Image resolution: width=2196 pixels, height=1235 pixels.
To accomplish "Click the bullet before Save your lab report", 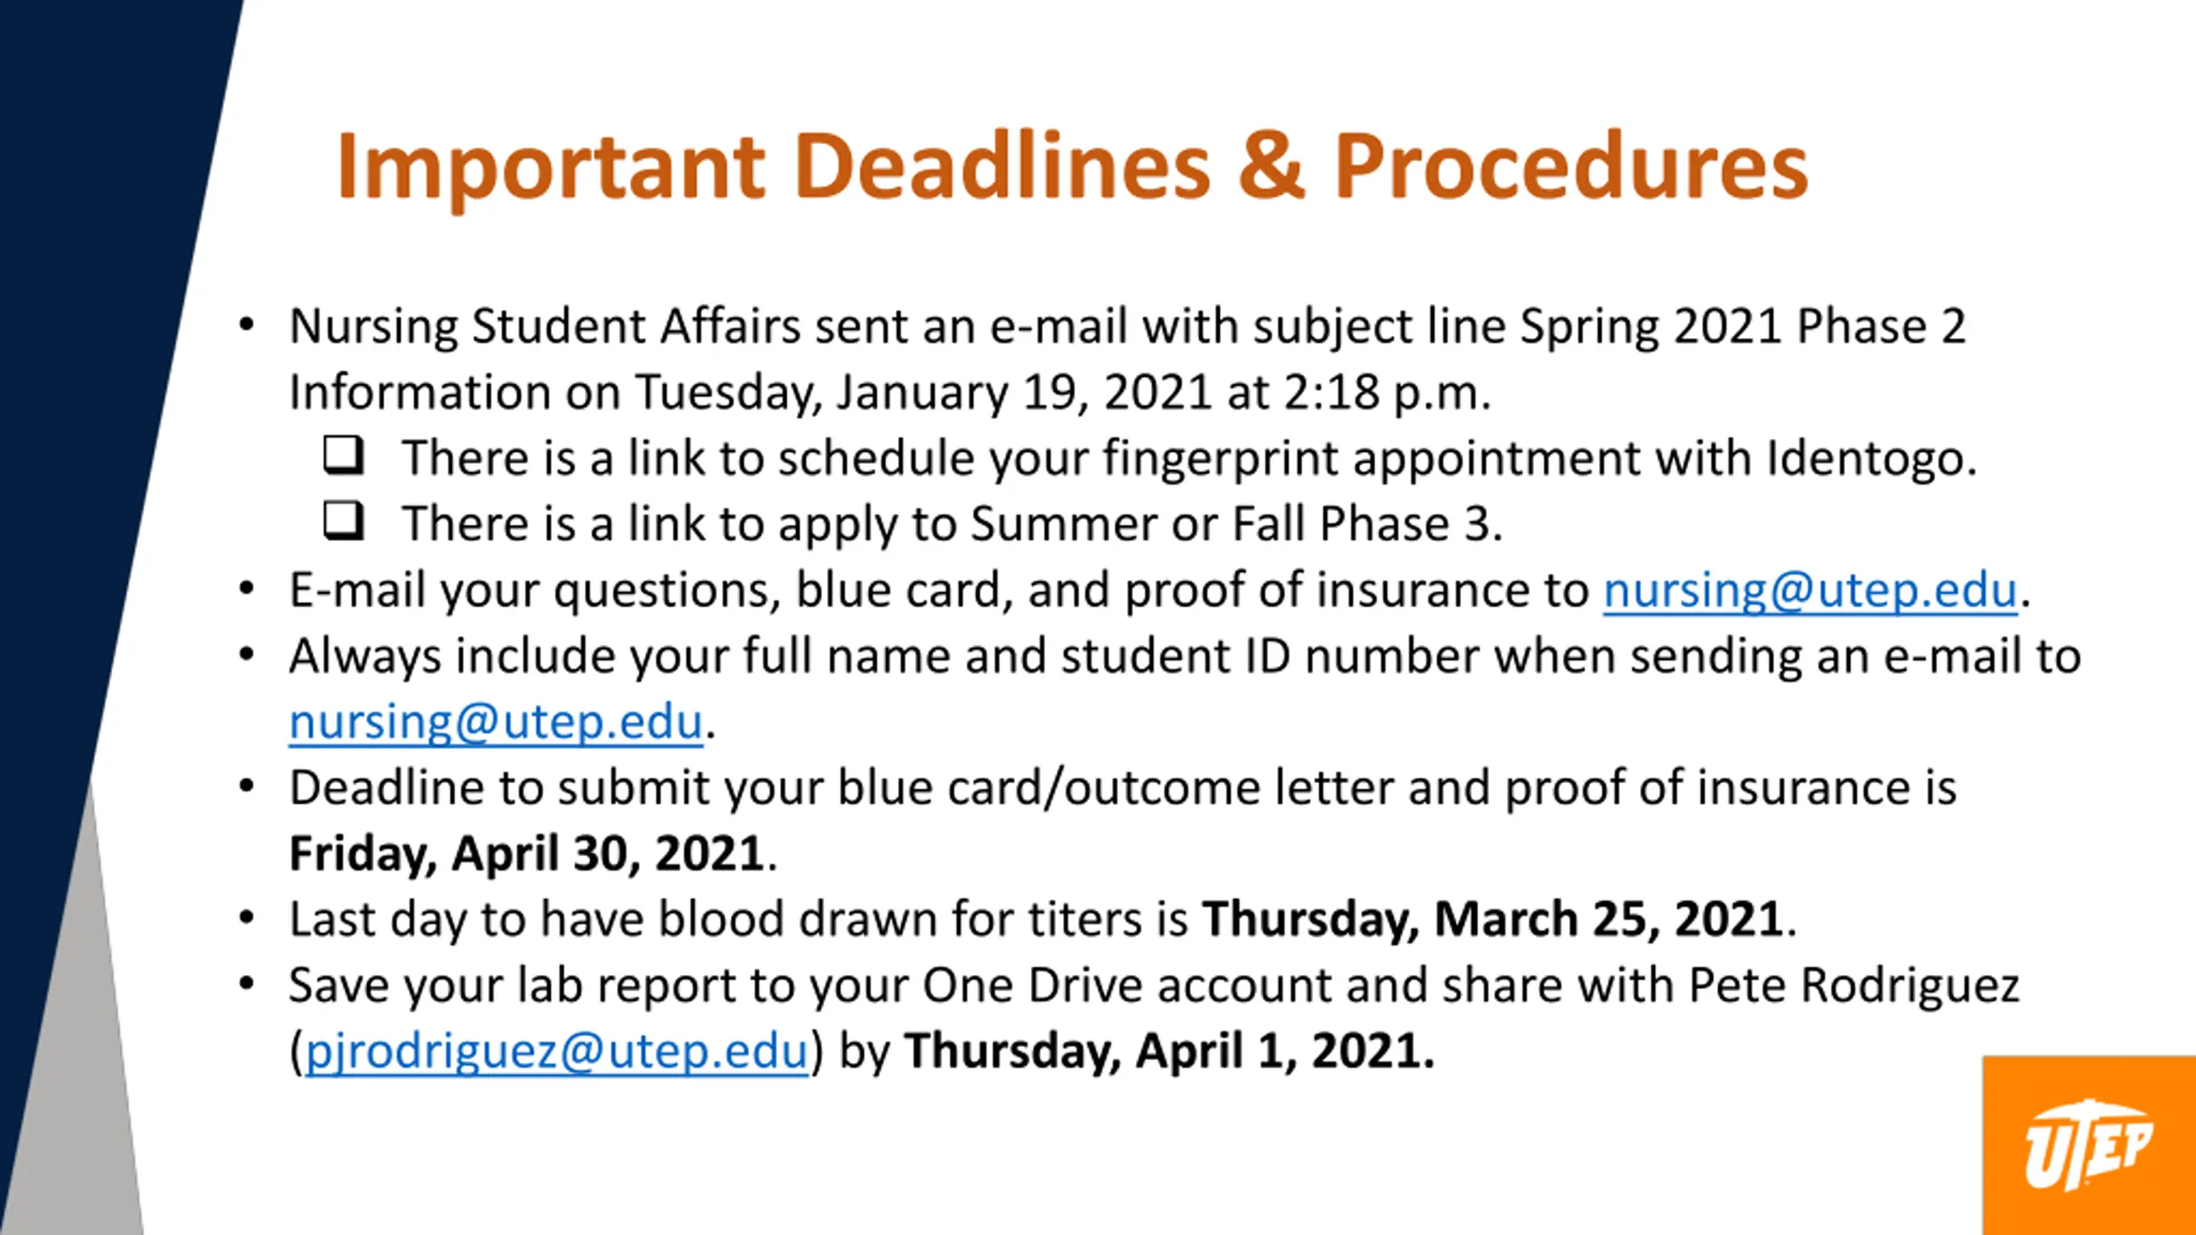I will pos(247,985).
